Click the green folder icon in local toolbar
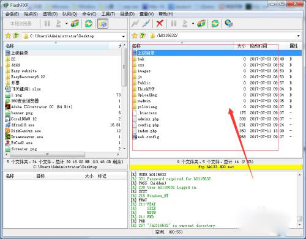This screenshot has width=306, height=239. [x=75, y=23]
